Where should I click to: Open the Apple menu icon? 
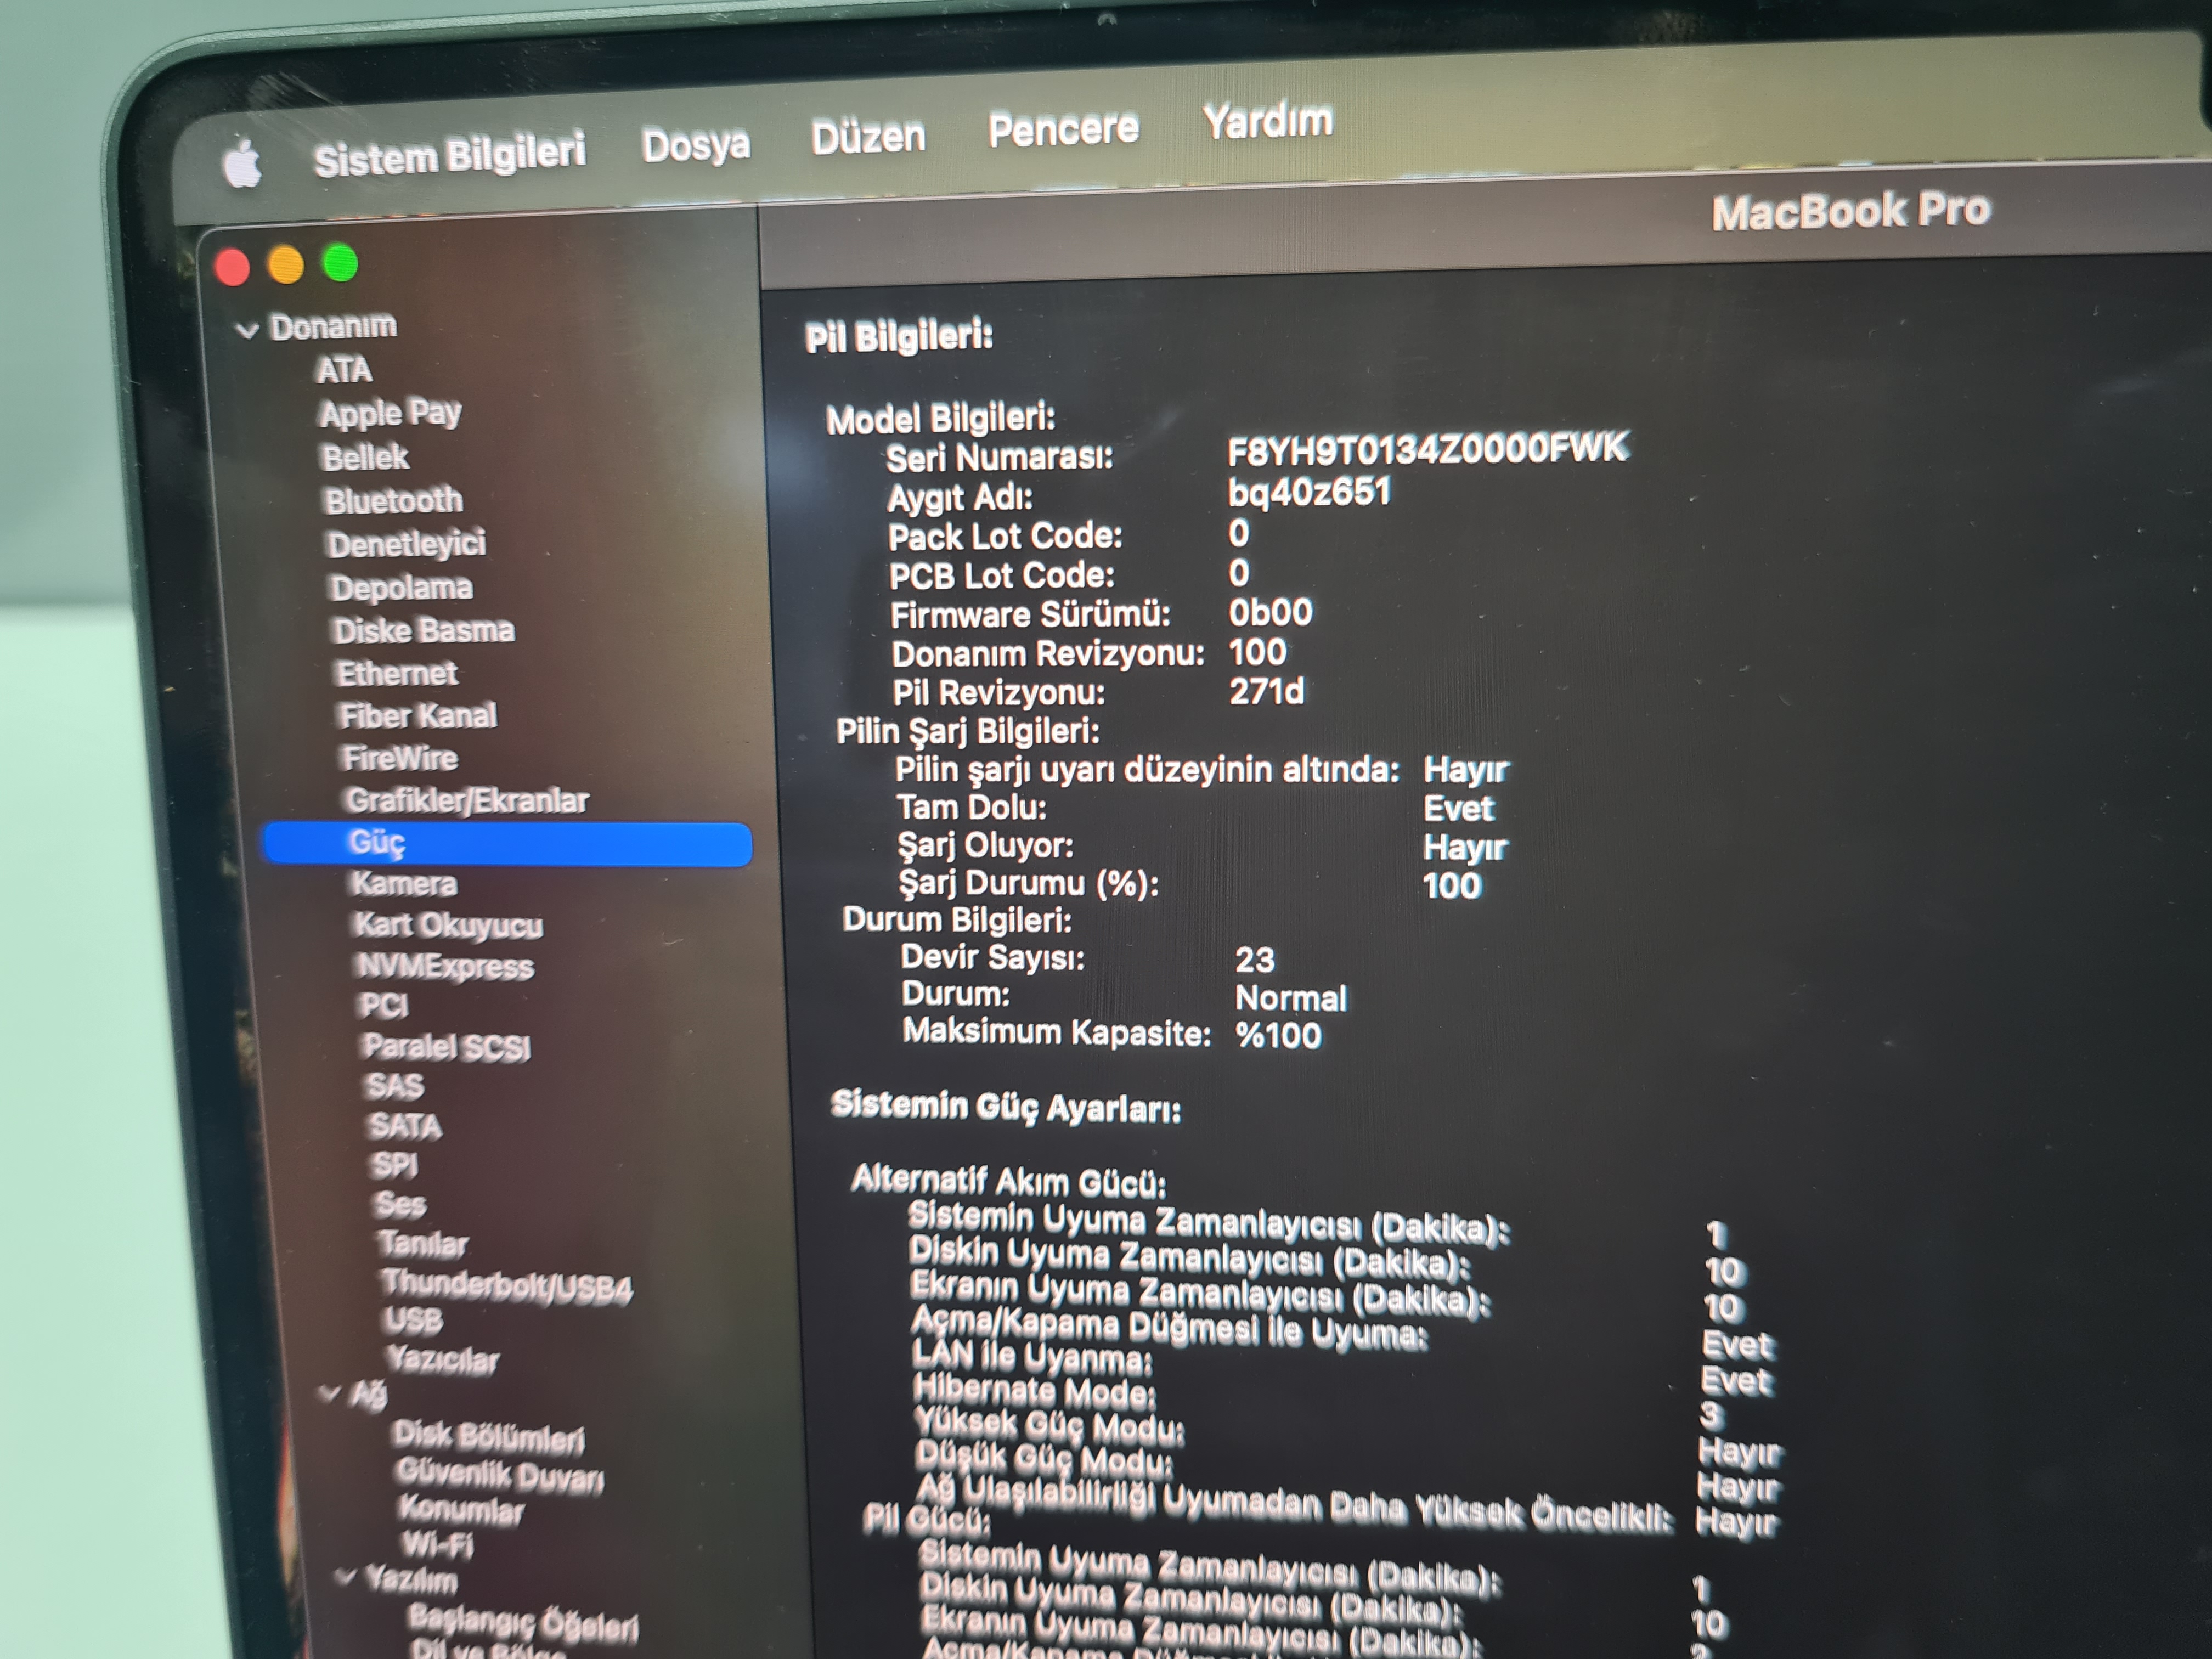[x=242, y=162]
